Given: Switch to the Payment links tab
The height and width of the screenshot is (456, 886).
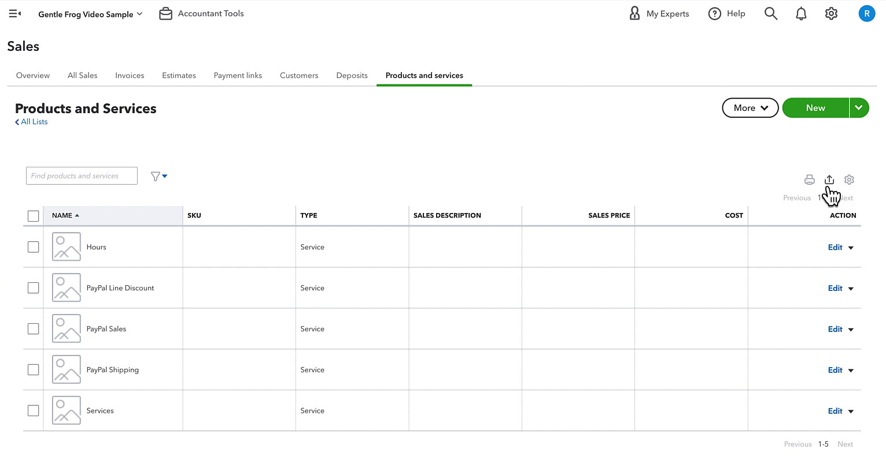Looking at the screenshot, I should coord(238,76).
